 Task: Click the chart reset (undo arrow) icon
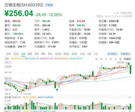point(96,59)
